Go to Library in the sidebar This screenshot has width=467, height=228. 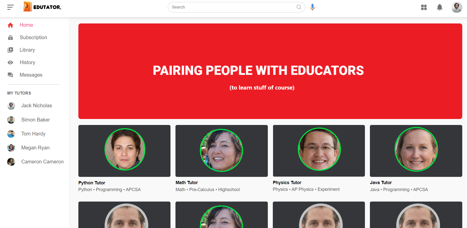27,50
